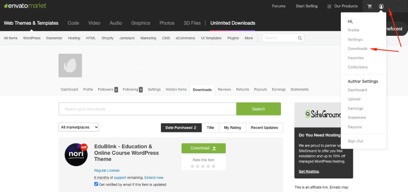Click the Our Products grid icon

pyautogui.click(x=329, y=6)
